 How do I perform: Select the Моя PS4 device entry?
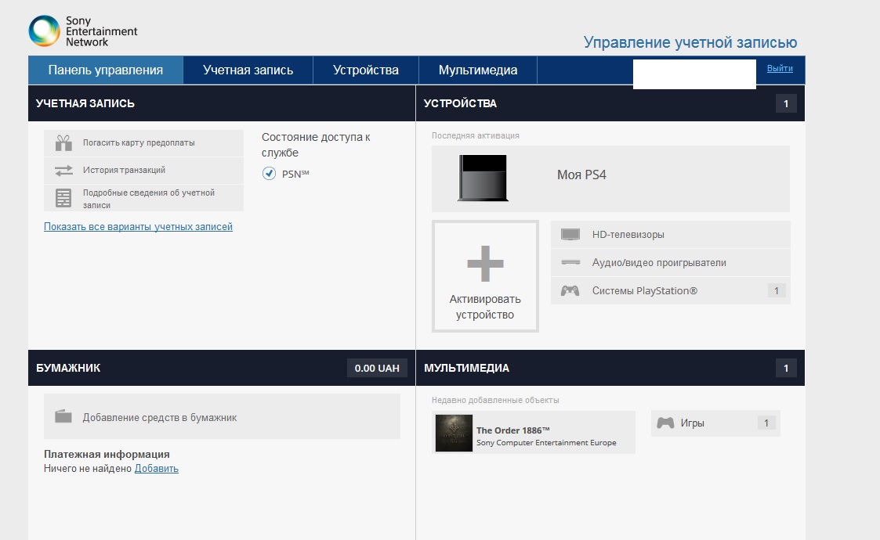(x=610, y=178)
